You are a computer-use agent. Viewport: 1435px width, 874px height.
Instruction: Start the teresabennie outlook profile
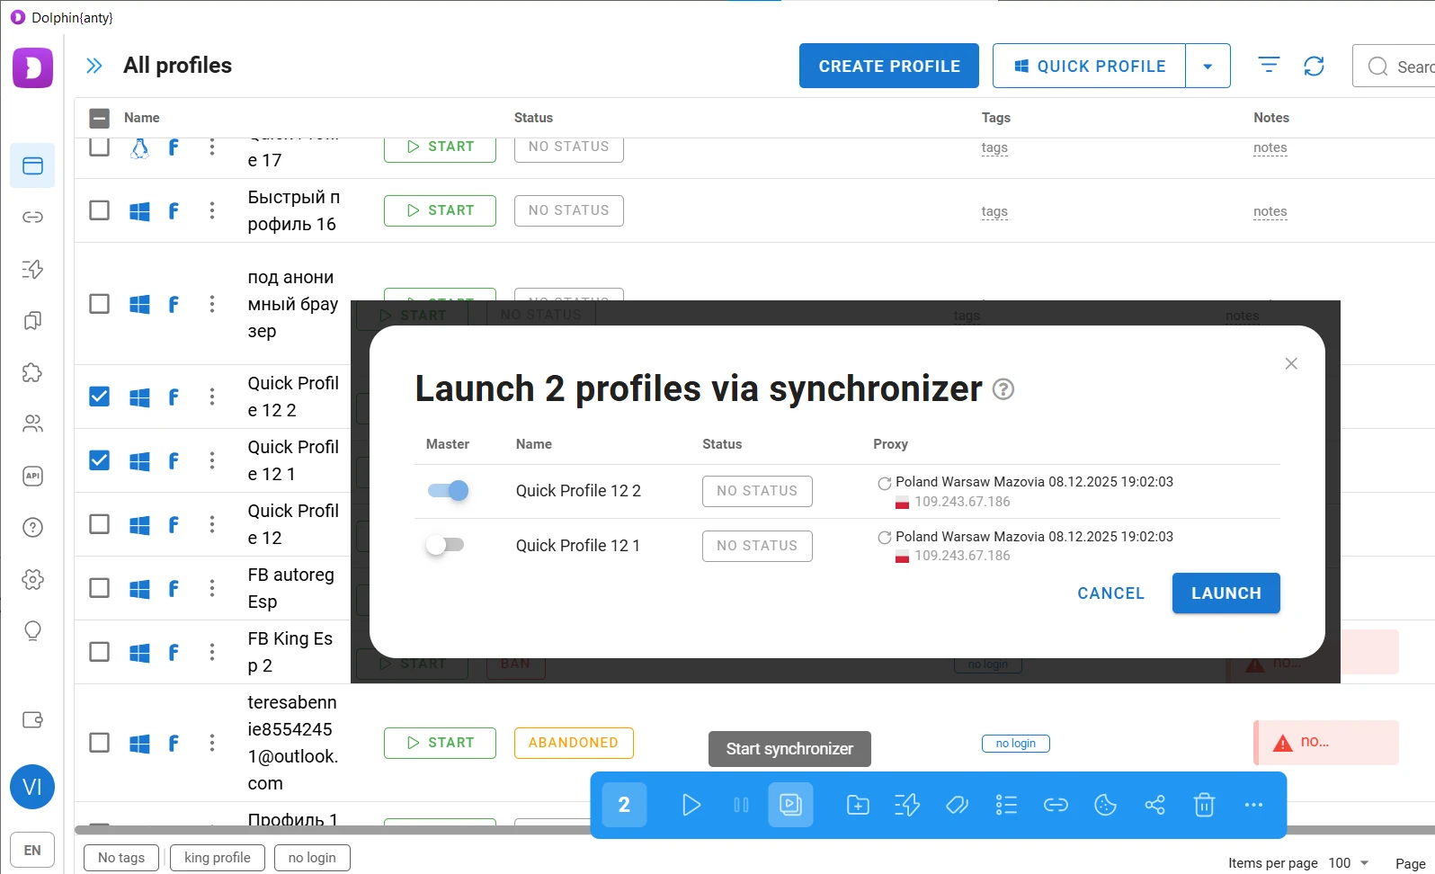tap(440, 743)
